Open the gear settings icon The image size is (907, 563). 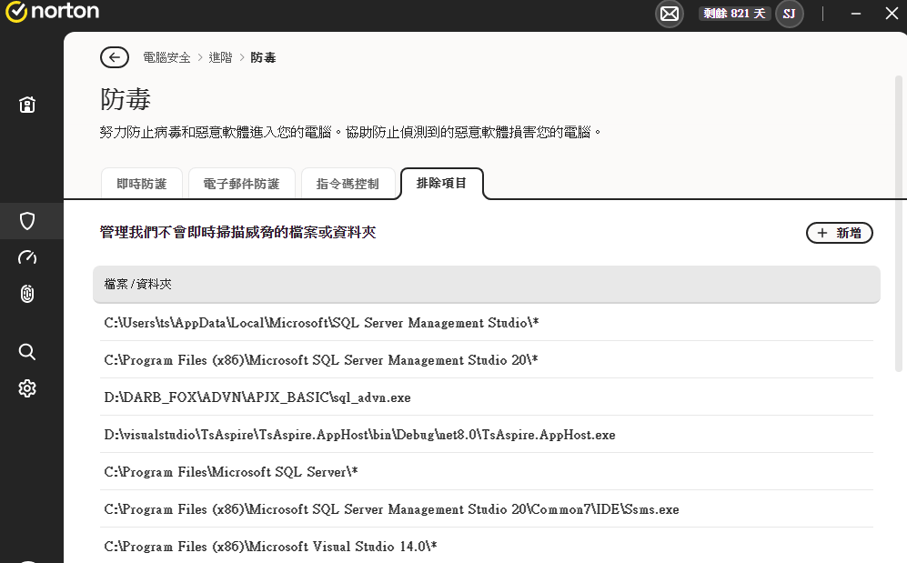click(x=27, y=388)
